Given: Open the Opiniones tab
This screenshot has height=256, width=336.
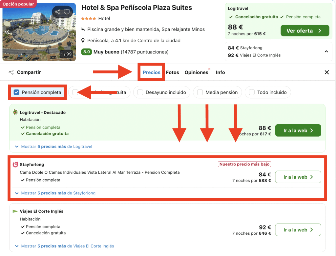Looking at the screenshot, I should click(196, 72).
